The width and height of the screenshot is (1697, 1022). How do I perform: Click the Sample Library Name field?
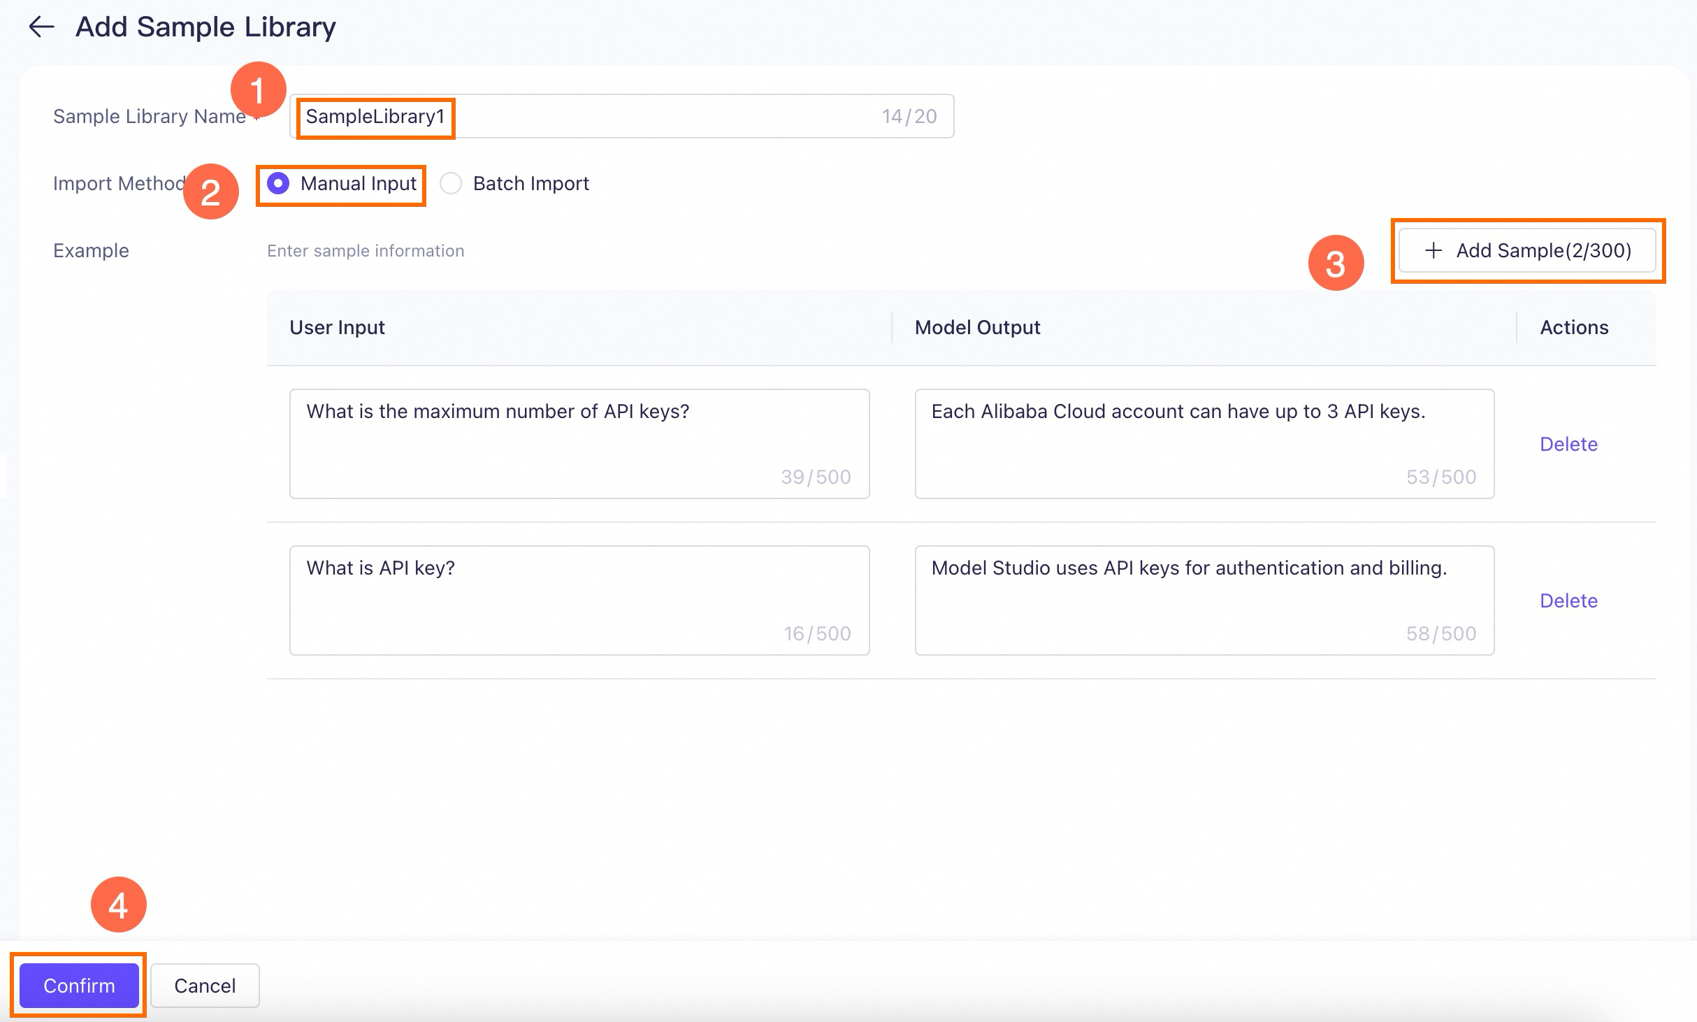(x=621, y=116)
